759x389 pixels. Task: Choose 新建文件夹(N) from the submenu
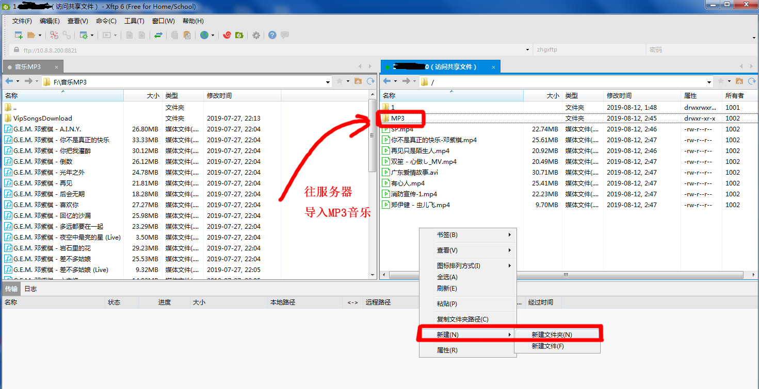click(x=552, y=334)
